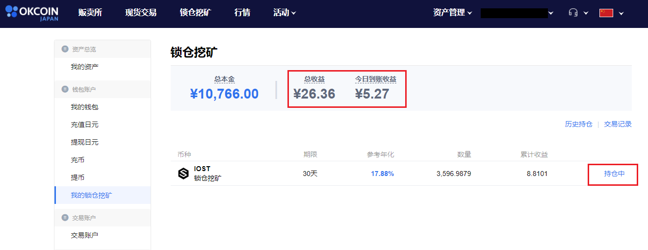The height and width of the screenshot is (250, 648).
Task: Click the ¥10,766.00 principal amount
Action: point(224,94)
